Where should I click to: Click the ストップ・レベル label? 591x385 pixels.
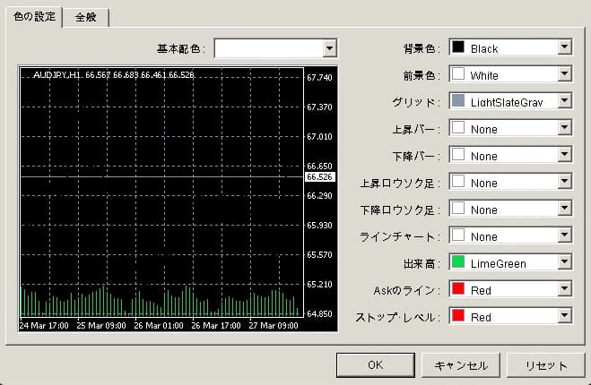397,318
